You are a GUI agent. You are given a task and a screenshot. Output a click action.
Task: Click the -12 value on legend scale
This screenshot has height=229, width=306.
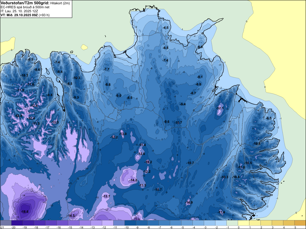click(104, 227)
